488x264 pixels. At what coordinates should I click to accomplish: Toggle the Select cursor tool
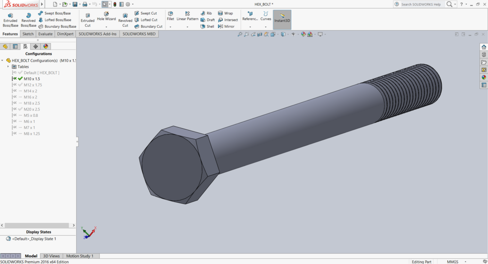coord(105,4)
